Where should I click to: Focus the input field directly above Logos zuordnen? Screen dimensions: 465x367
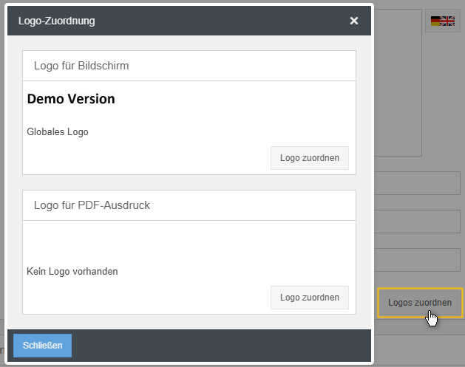click(x=418, y=260)
